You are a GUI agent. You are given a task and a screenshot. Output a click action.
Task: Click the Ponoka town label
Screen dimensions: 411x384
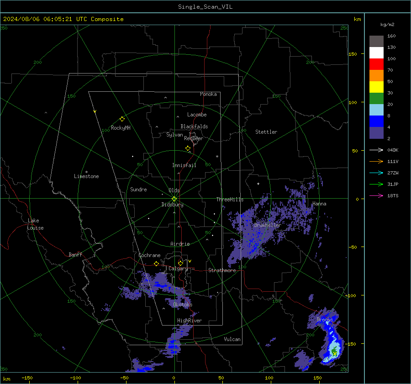pos(208,94)
